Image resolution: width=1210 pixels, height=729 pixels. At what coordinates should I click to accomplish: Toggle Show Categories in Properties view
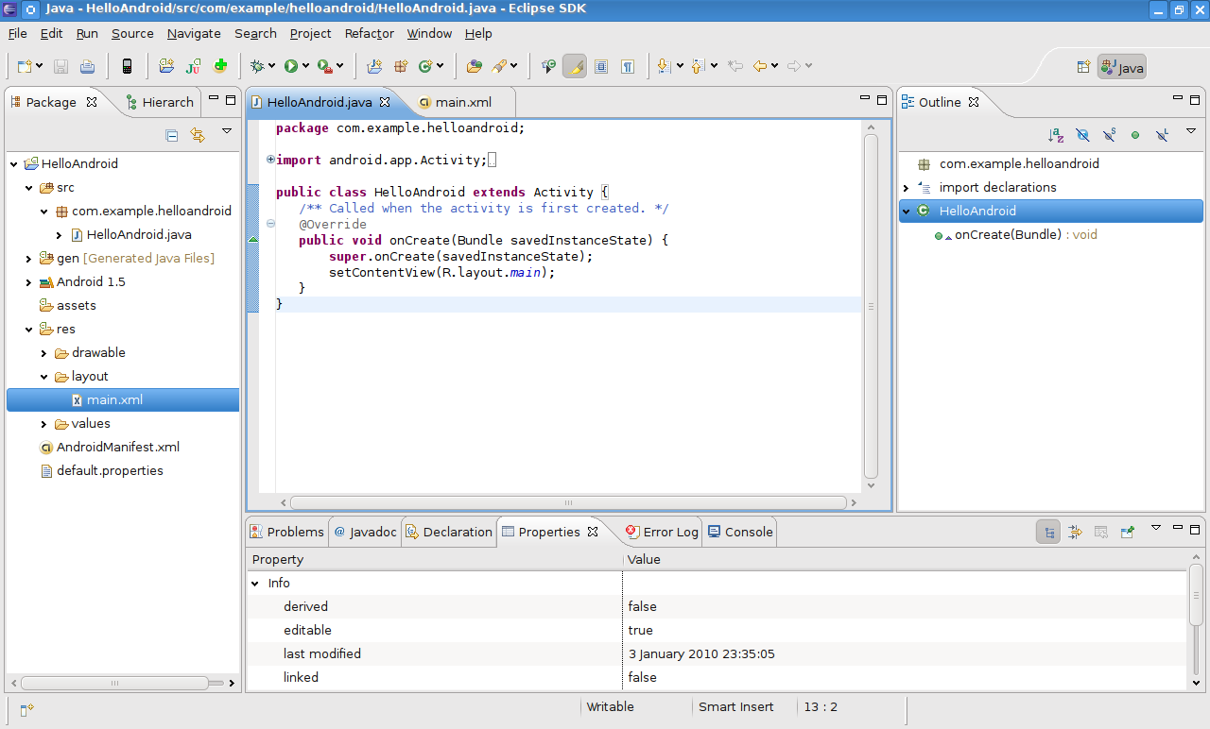[1047, 532]
